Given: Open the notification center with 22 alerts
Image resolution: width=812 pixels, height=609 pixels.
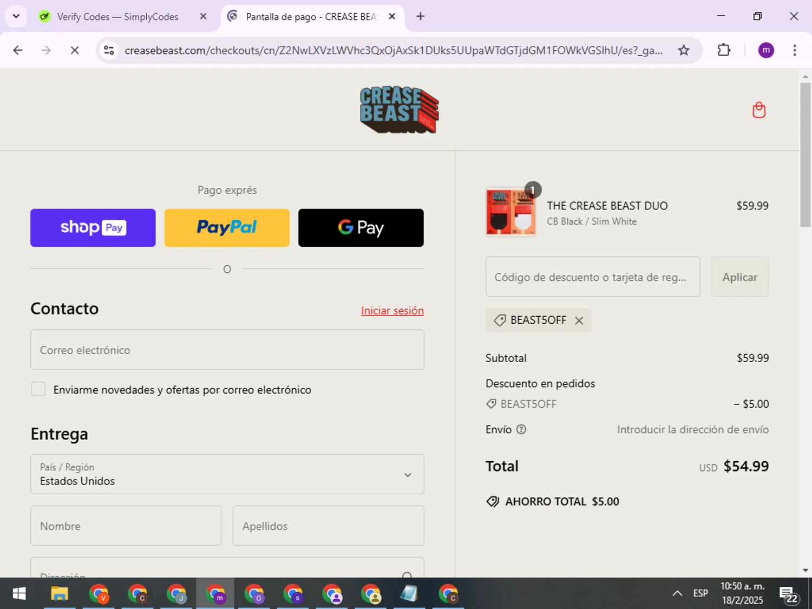Looking at the screenshot, I should pyautogui.click(x=789, y=595).
